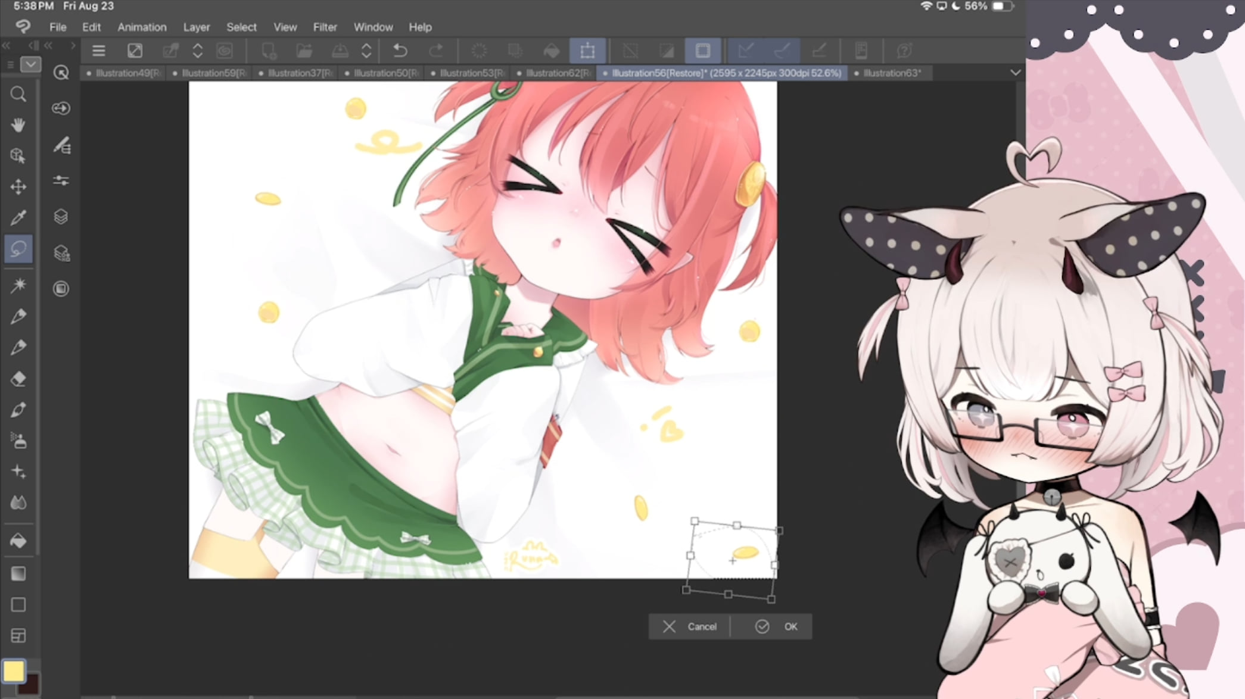This screenshot has height=699, width=1245.
Task: Switch to the Illustration49 canvas tab
Action: coord(123,73)
